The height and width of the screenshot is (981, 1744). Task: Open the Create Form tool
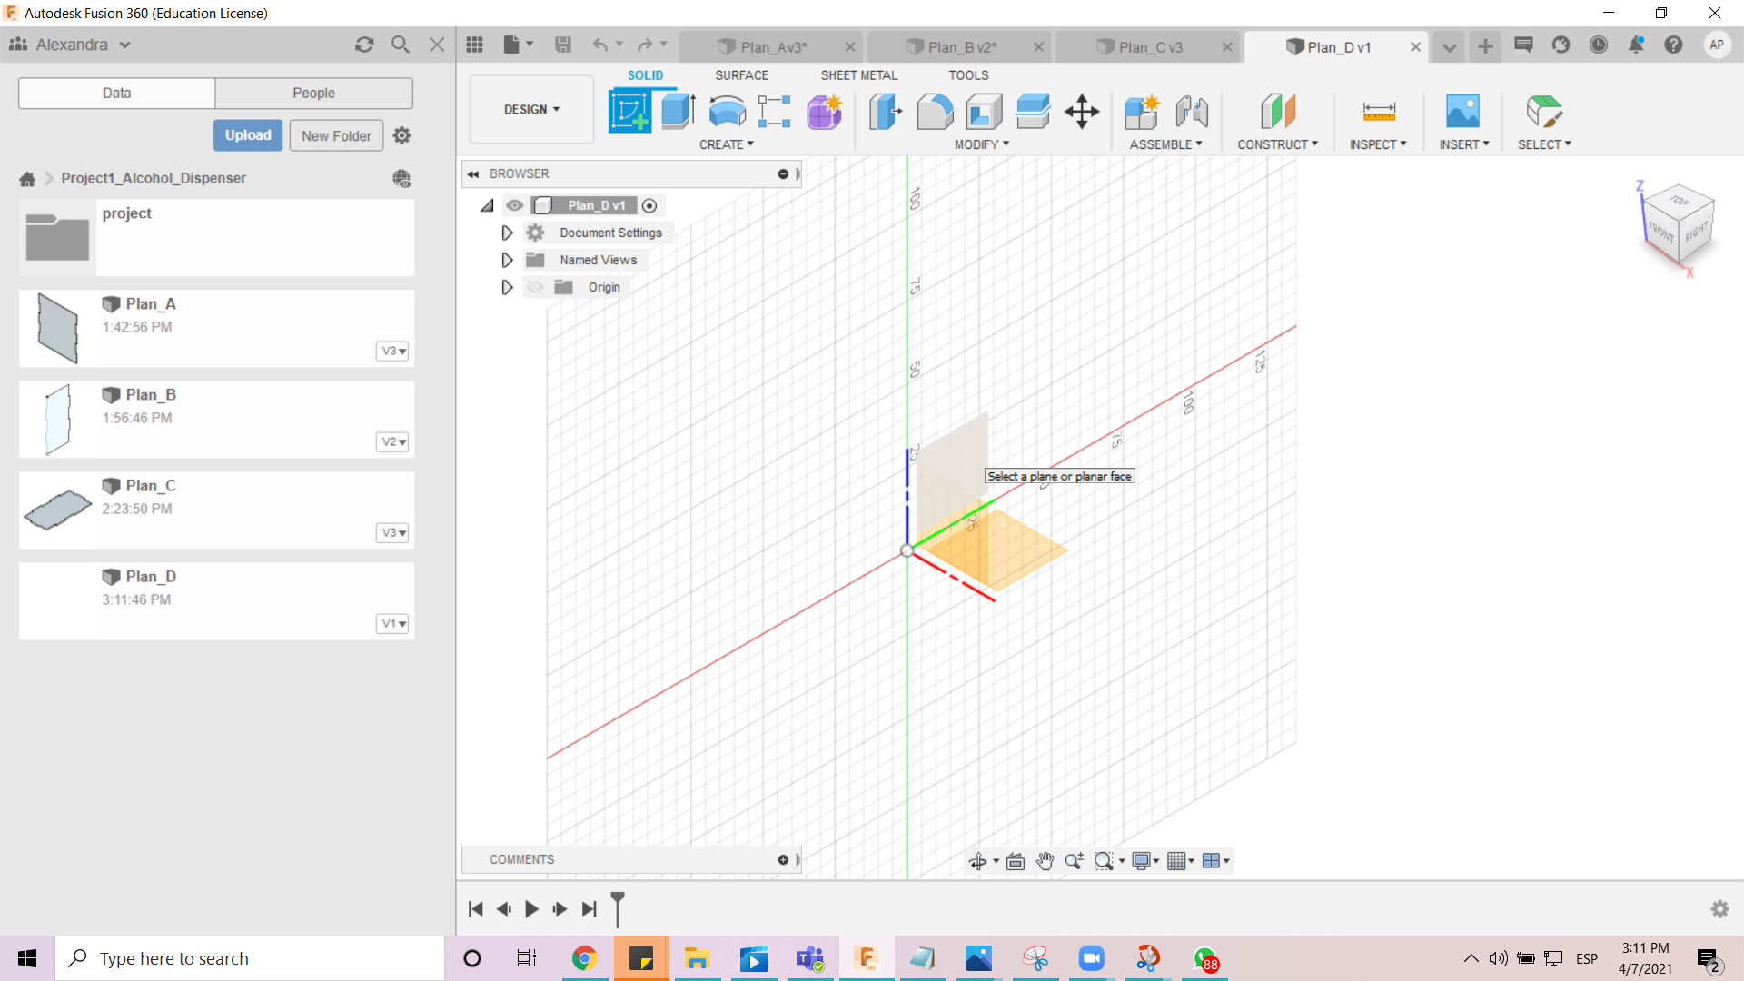[x=824, y=112]
